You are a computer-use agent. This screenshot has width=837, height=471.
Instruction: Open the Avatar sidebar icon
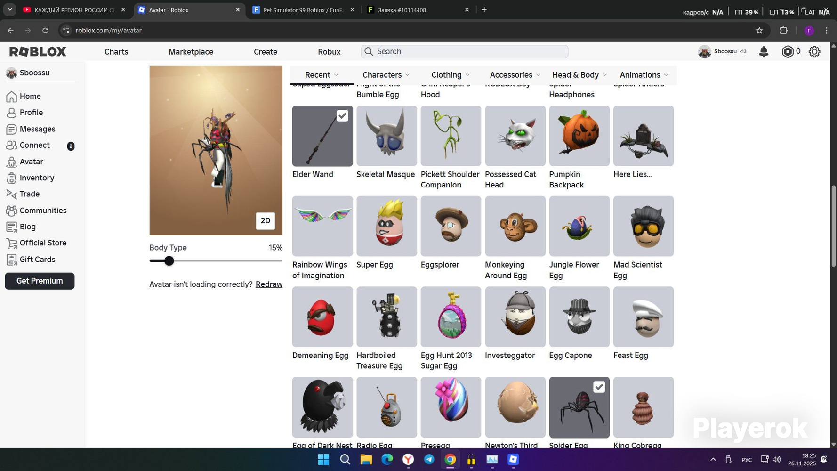(12, 162)
